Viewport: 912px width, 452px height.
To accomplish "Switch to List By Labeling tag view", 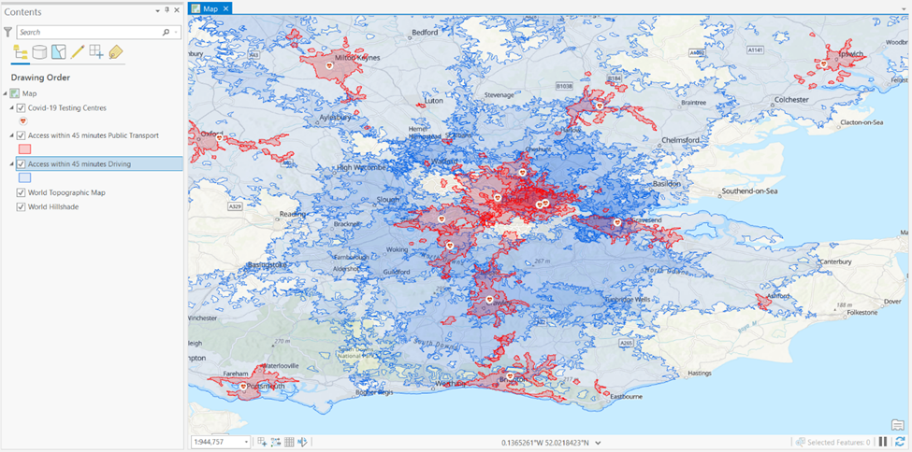I will click(116, 52).
